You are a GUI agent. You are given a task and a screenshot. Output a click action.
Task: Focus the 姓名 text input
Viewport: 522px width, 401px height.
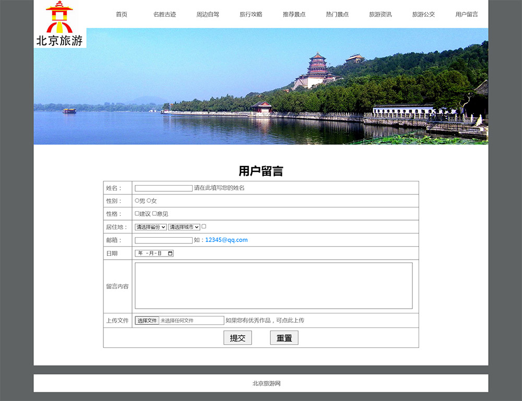(163, 188)
